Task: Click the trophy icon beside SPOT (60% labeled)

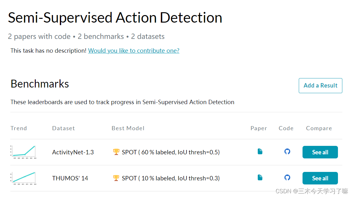Action: click(x=116, y=152)
